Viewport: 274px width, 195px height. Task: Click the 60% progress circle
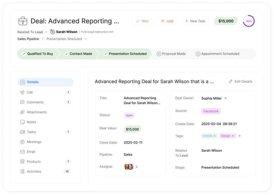coord(249,21)
